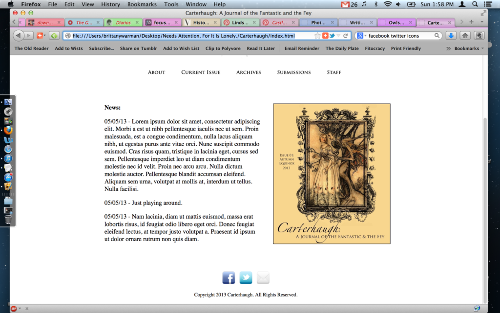The image size is (500, 313).
Task: Switch to the focus tab
Action: (x=162, y=22)
